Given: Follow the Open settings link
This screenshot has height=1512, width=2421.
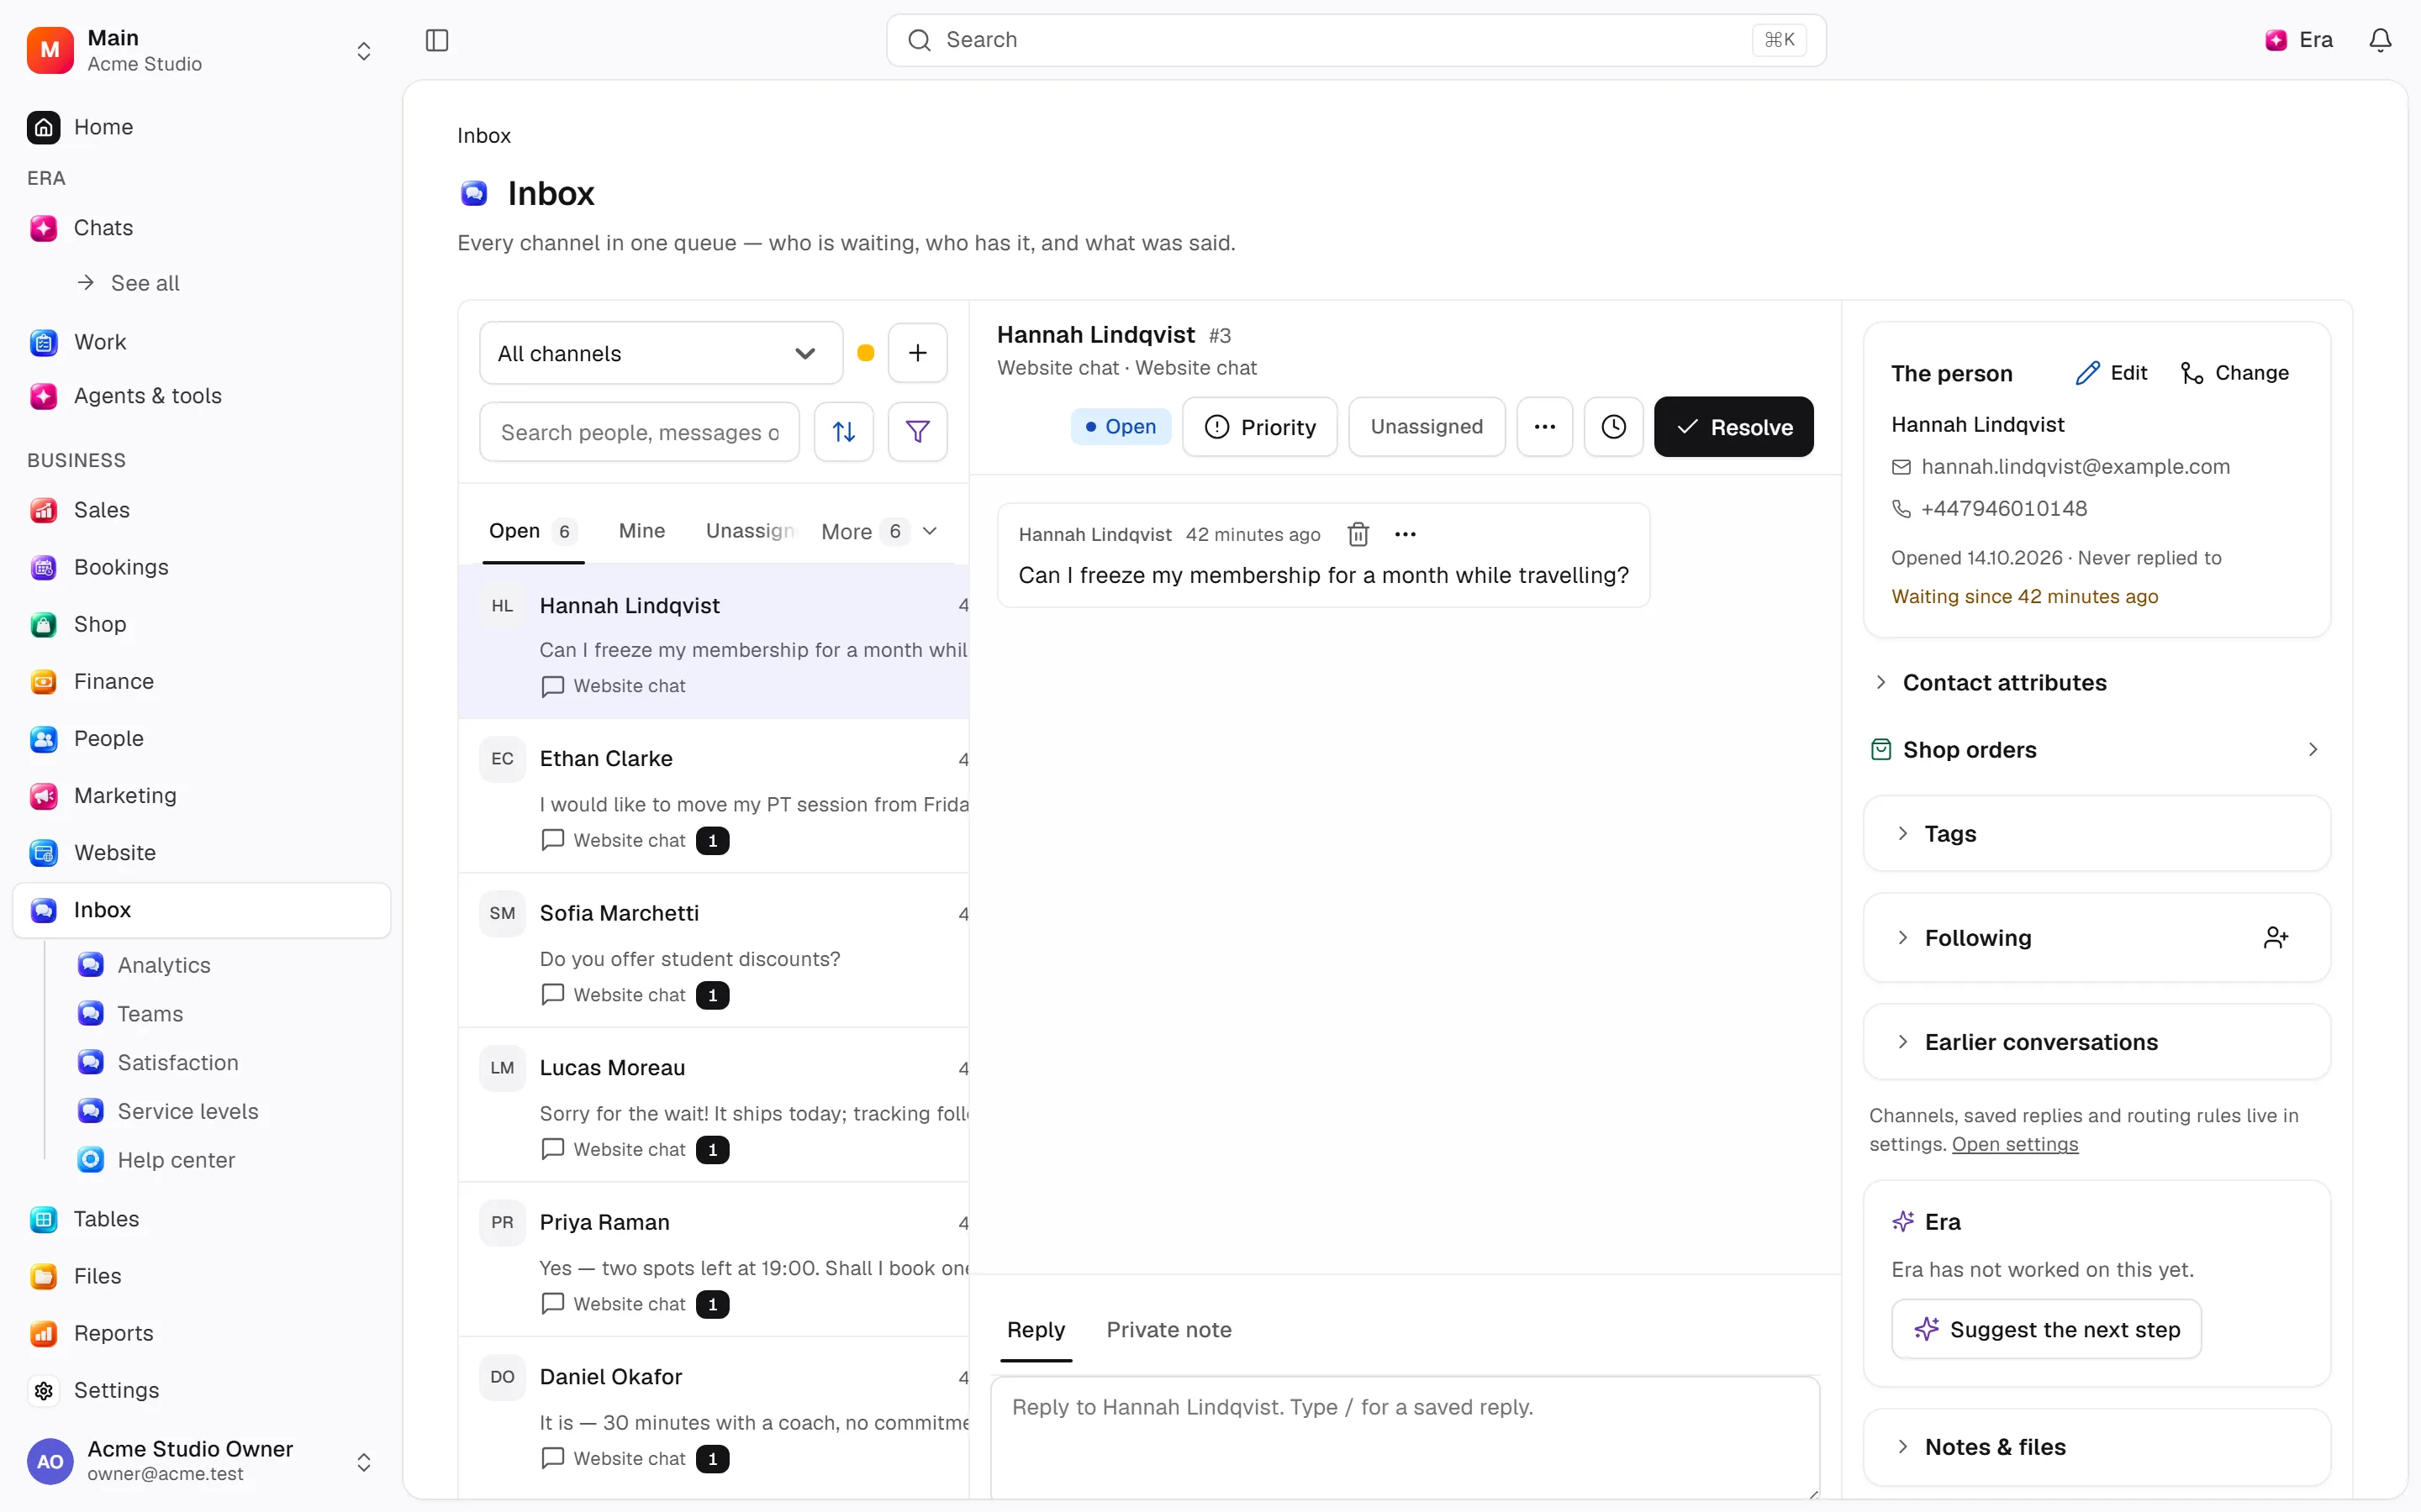Looking at the screenshot, I should pos(2014,1144).
